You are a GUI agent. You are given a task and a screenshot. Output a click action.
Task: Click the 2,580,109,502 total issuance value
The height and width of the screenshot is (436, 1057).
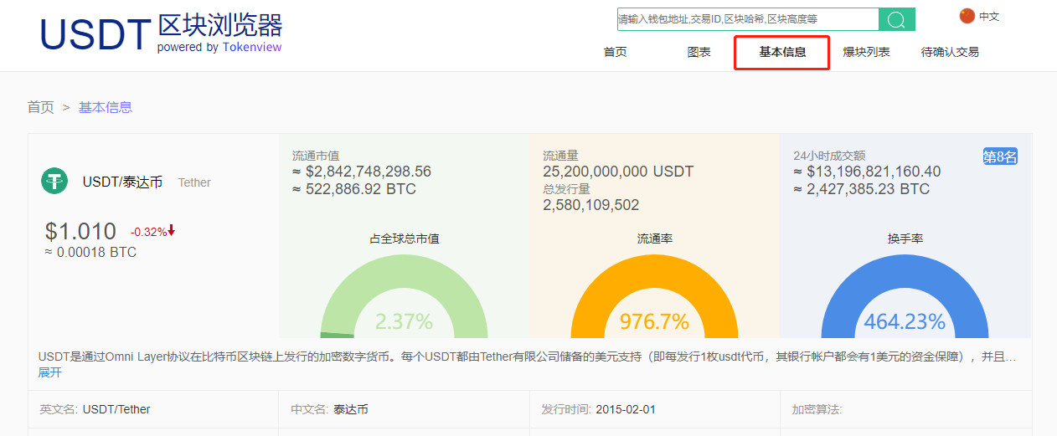click(591, 205)
